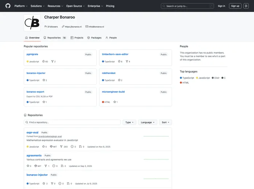Click the Charper Bonaroo organization avatar
Viewport: 254px width, 189px height.
[32, 23]
